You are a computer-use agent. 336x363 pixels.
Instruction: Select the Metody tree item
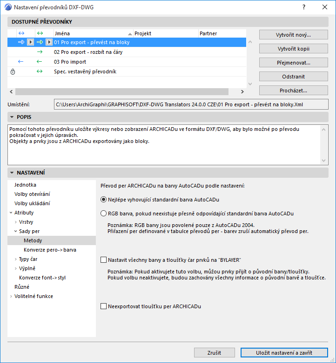[x=52, y=240]
